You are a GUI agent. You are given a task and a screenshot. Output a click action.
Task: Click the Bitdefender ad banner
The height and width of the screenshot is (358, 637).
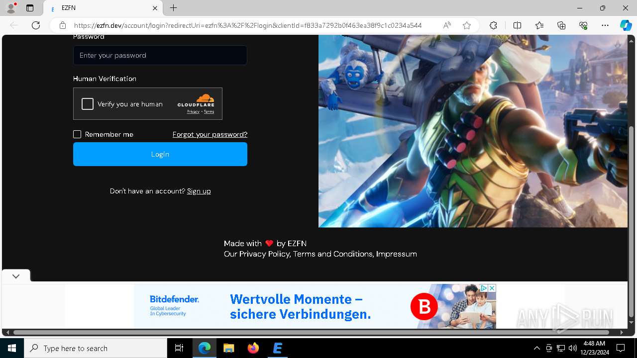click(x=315, y=306)
